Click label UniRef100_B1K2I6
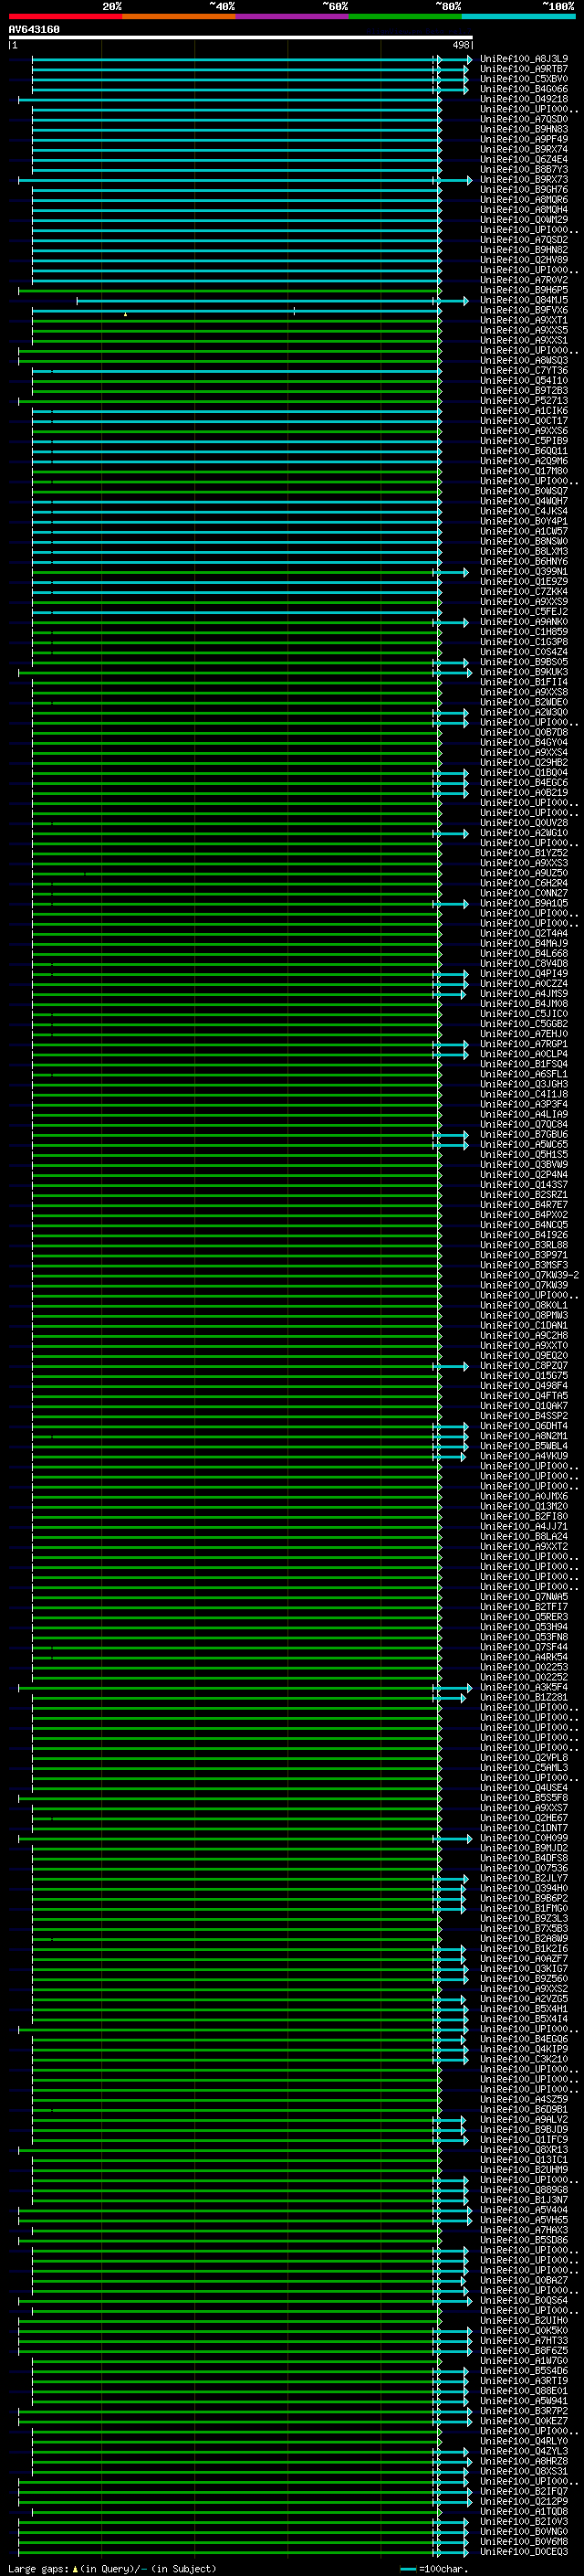The image size is (584, 2576). 524,1948
